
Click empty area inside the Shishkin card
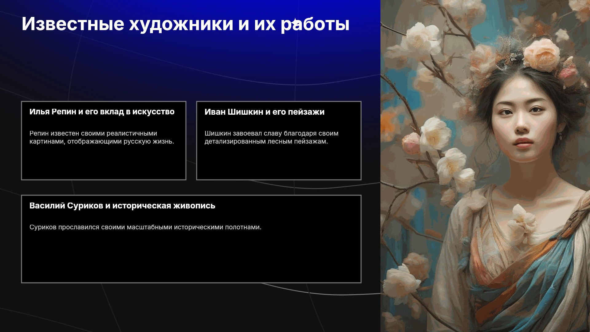tap(279, 163)
